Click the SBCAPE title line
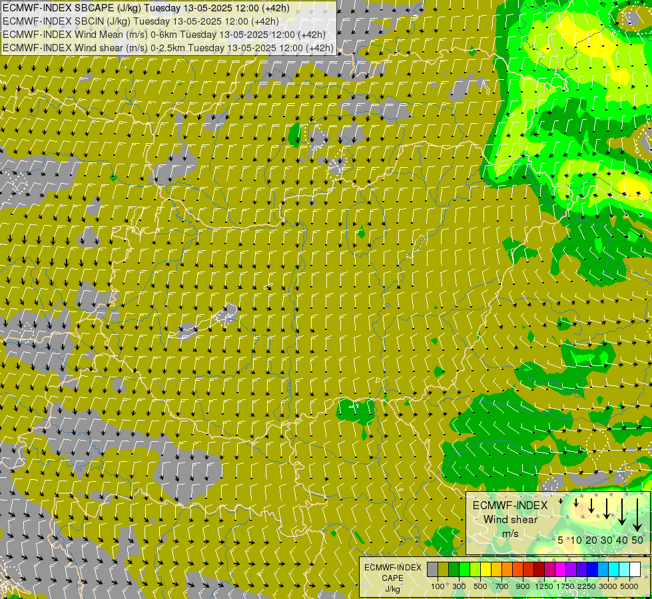 [x=146, y=8]
